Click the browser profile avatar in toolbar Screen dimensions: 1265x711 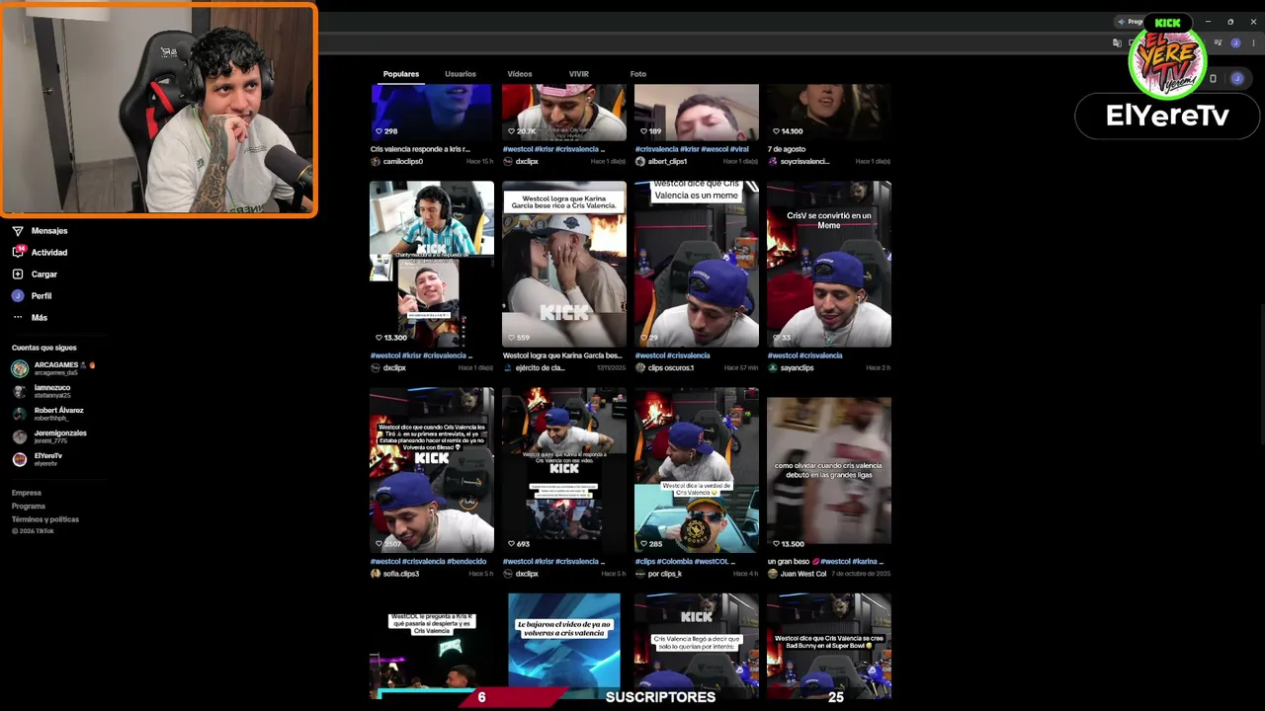point(1235,42)
